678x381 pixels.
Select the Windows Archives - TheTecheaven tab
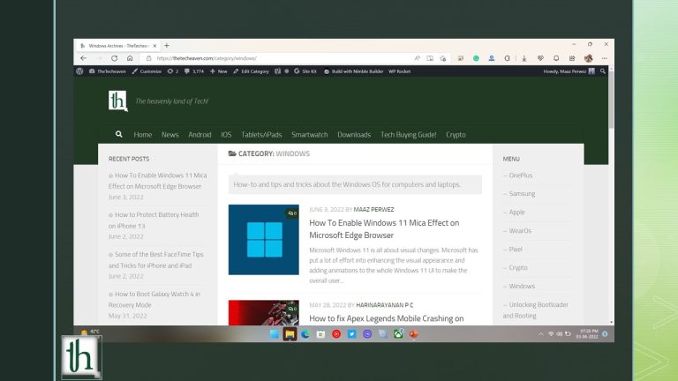(118, 46)
